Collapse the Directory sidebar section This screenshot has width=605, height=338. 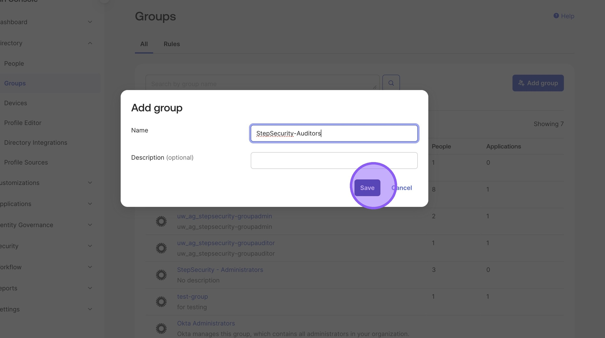click(90, 43)
